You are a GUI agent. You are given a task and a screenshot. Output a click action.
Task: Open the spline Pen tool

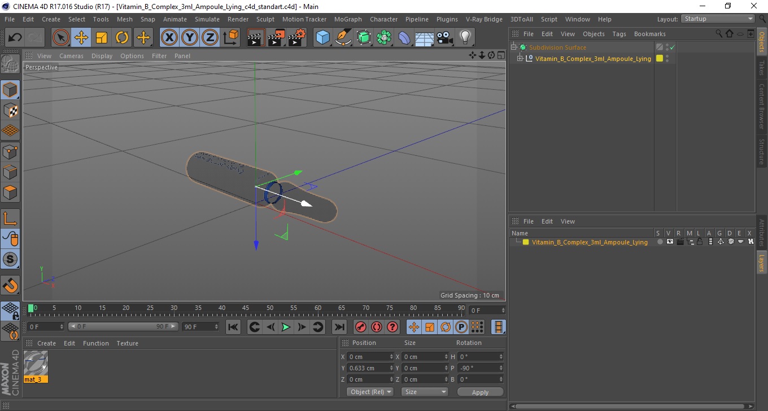click(343, 38)
